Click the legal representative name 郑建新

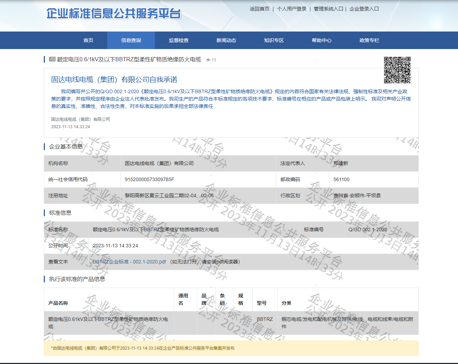pyautogui.click(x=341, y=163)
